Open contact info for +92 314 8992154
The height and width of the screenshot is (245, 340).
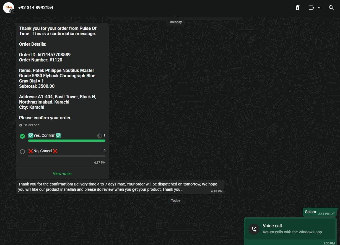tap(36, 8)
